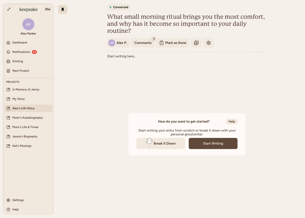The image size is (305, 218).
Task: Open the image gallery icon
Action: click(x=196, y=43)
